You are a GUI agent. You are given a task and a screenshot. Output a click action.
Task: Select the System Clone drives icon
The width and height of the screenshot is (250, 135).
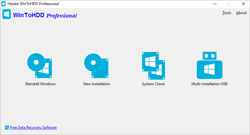pos(153,65)
